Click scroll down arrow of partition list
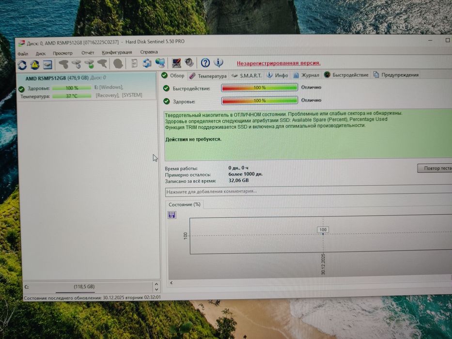The height and width of the screenshot is (339, 452). click(156, 290)
